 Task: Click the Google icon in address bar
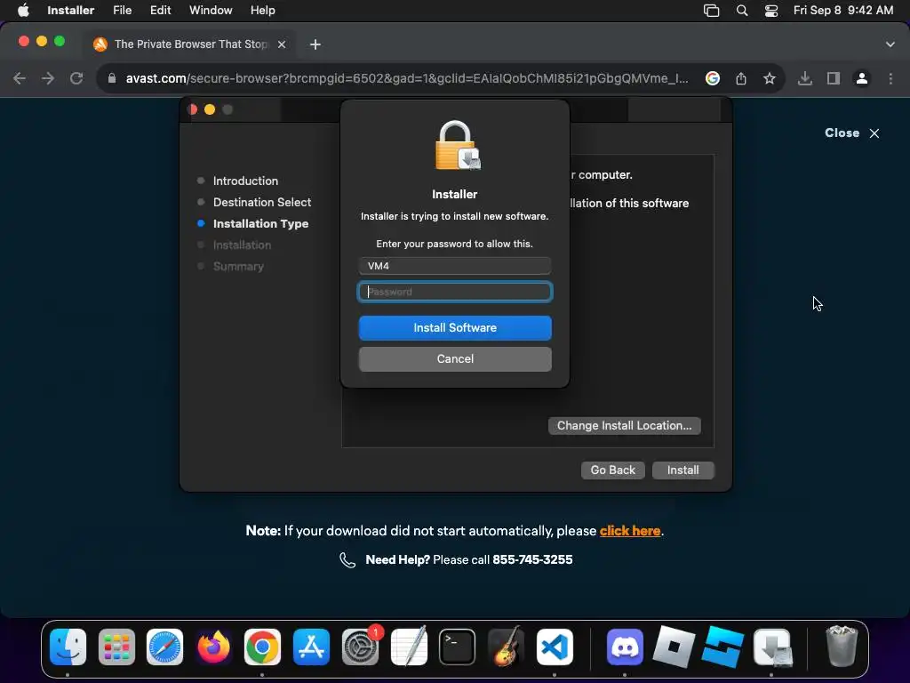point(713,78)
